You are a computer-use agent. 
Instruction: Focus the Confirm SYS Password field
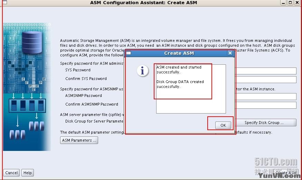coord(266,80)
